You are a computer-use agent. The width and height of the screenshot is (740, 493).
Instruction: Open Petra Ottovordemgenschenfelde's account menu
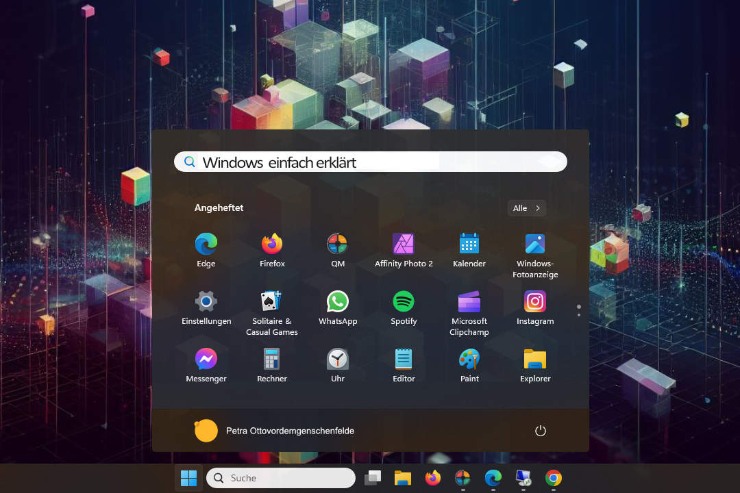(274, 431)
